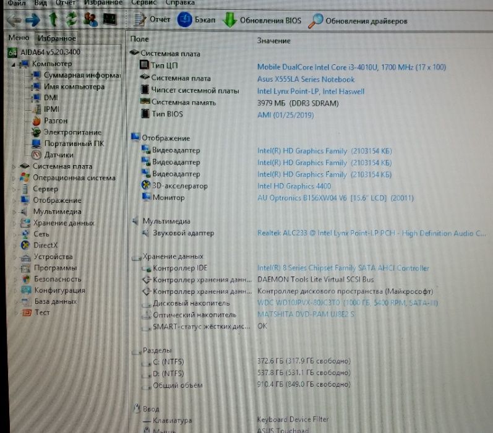Click the Тип ЦП processor icon

coord(144,65)
